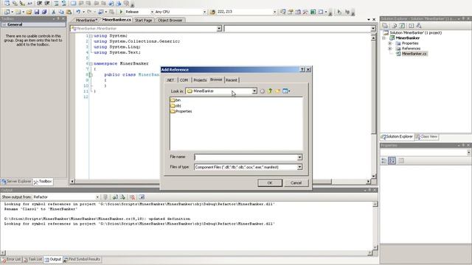Select Solution 'MinerBanker' node in Solution Explorer
The width and height of the screenshot is (472, 265).
[x=413, y=32]
